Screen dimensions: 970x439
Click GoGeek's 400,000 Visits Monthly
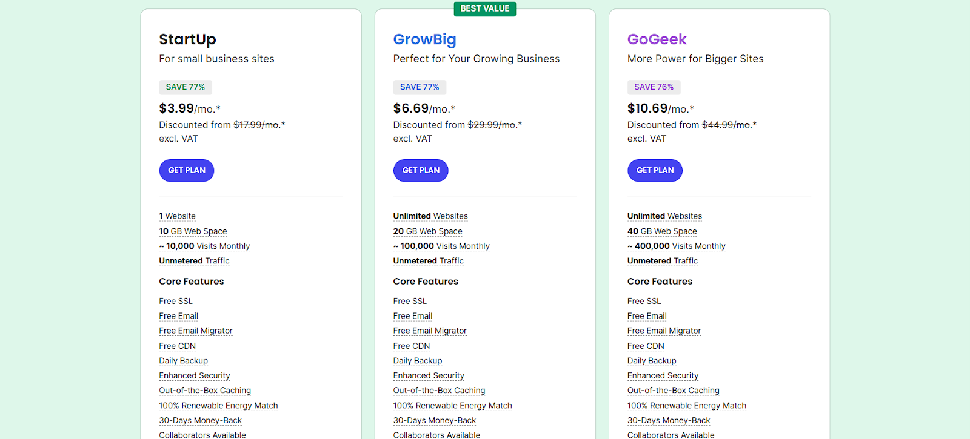pyautogui.click(x=677, y=246)
